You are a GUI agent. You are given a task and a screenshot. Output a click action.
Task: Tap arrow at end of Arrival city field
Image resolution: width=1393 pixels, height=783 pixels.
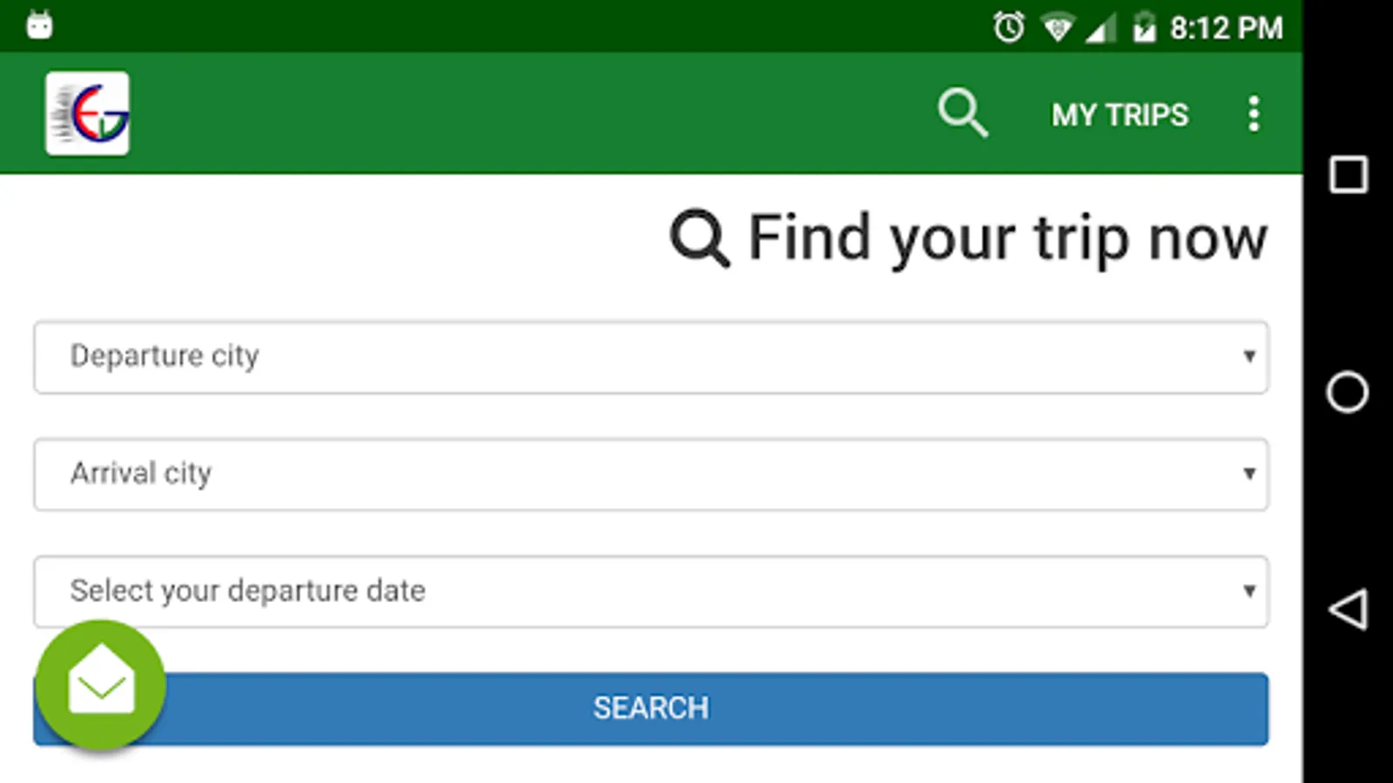tap(1249, 473)
